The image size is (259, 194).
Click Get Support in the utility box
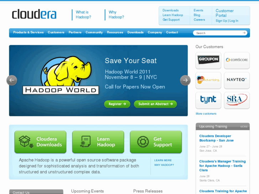pos(171,20)
